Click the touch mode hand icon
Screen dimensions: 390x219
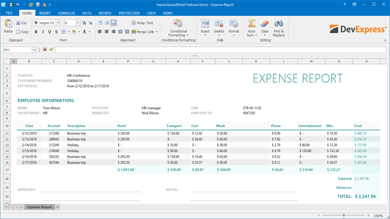[44, 4]
